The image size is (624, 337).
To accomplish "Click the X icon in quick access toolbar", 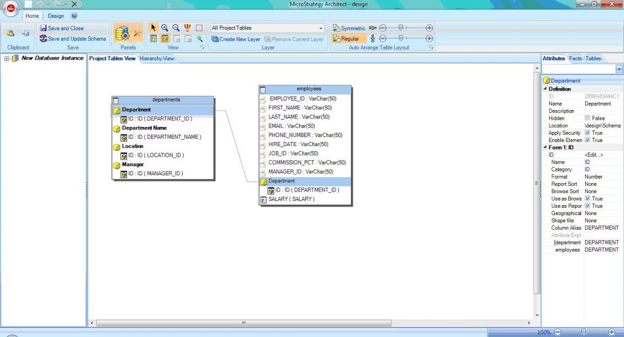I will pyautogui.click(x=74, y=4).
